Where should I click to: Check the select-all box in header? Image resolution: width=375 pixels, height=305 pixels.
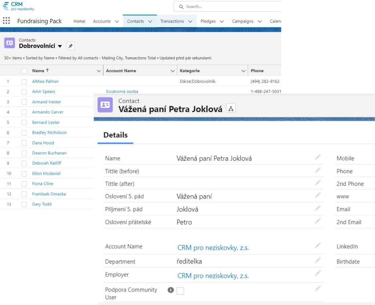point(24,71)
